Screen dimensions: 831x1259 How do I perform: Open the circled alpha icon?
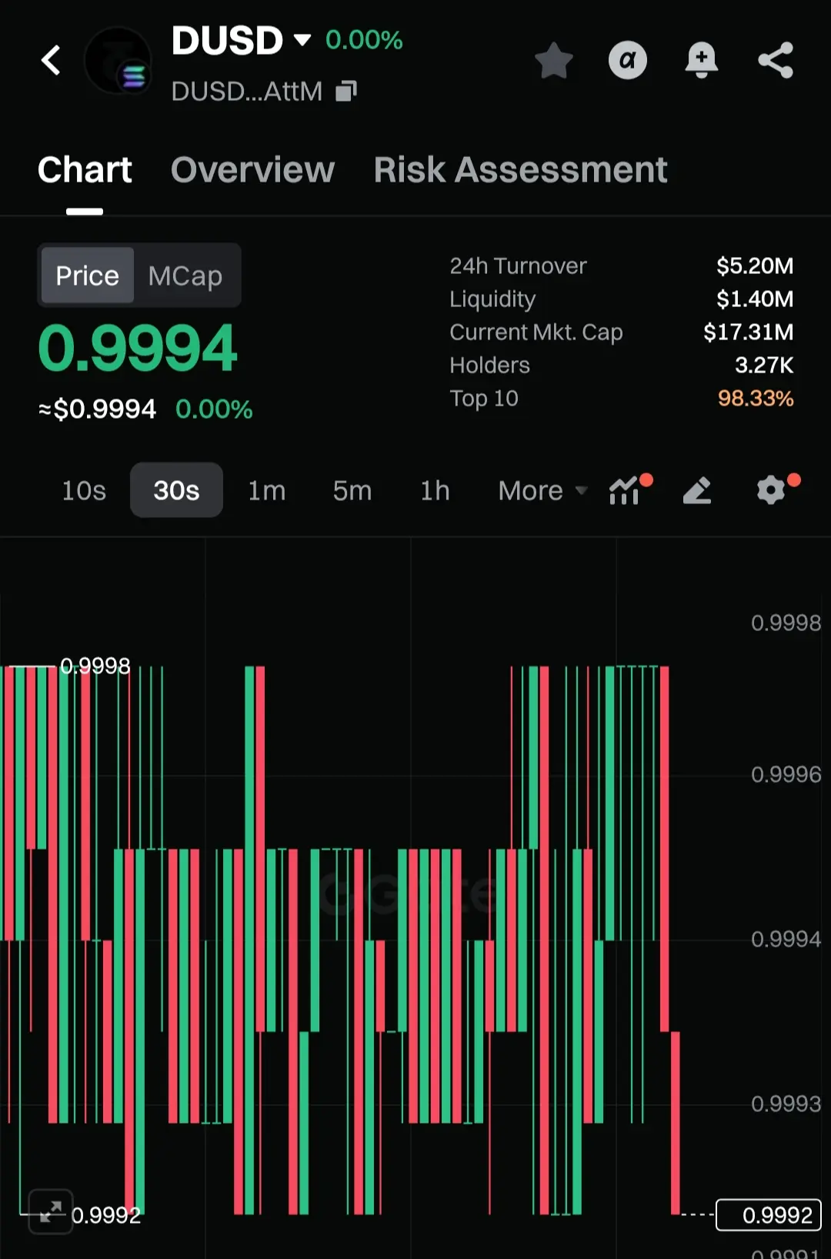[628, 60]
